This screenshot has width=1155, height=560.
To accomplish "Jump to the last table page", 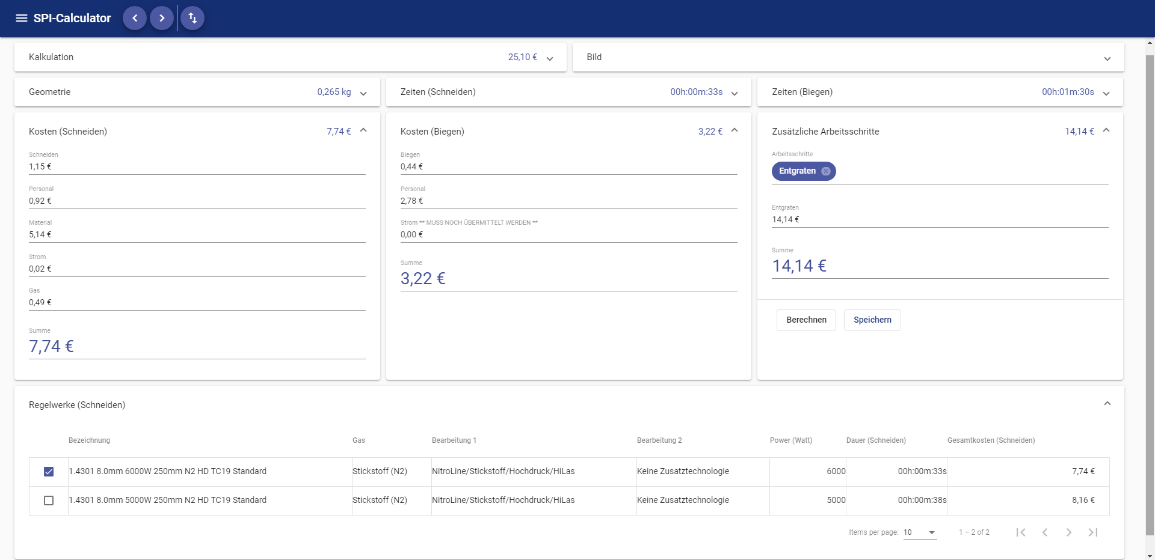I will pos(1093,532).
